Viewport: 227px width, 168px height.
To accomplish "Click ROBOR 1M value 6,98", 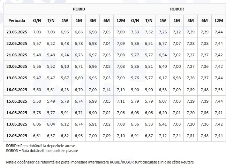I will pos(177,78).
